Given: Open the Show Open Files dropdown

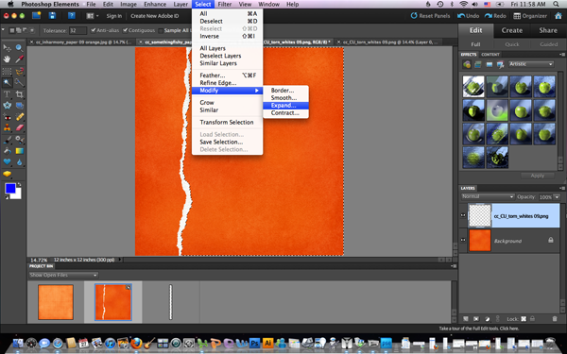Looking at the screenshot, I should [63, 275].
